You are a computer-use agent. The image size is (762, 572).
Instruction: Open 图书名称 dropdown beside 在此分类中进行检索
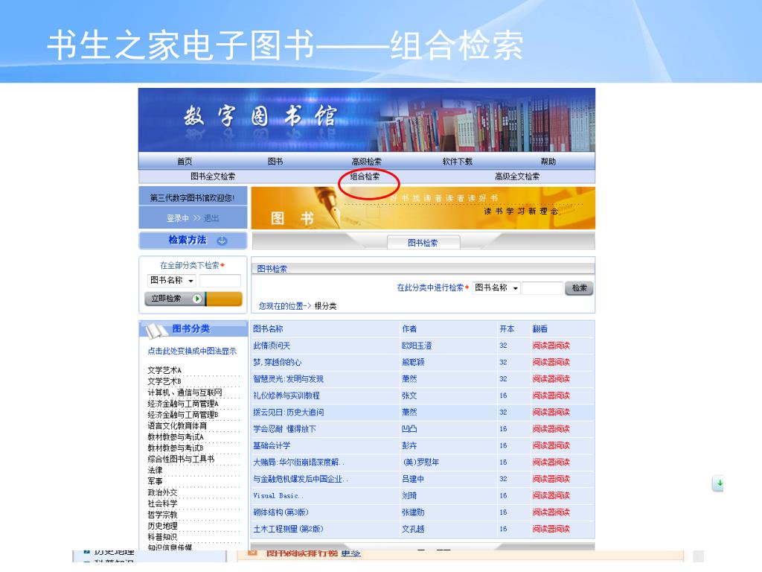pos(496,288)
